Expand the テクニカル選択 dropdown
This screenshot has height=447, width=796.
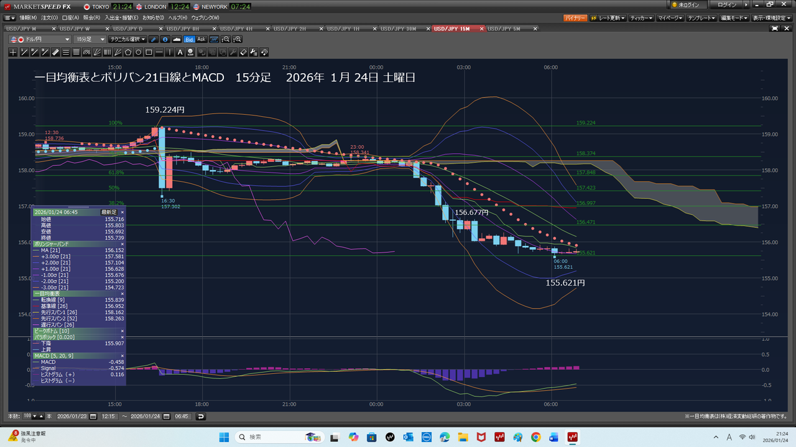pos(128,39)
